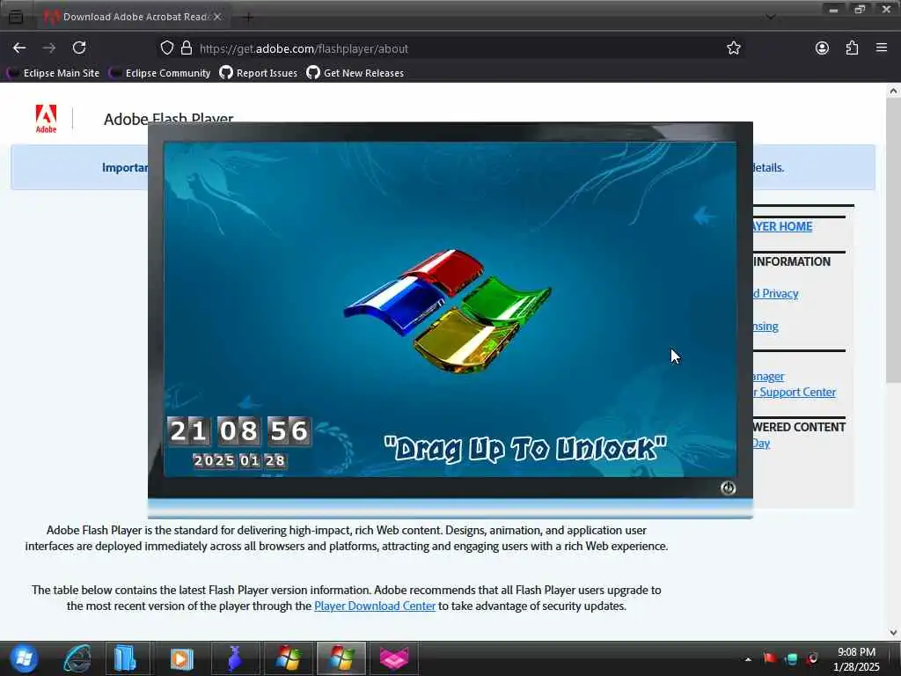Show site security padlock info

(187, 48)
